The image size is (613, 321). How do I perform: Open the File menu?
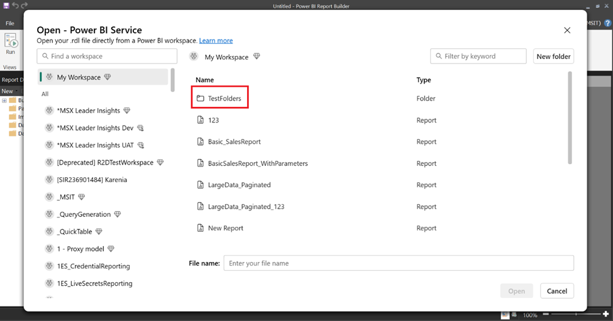coord(10,23)
